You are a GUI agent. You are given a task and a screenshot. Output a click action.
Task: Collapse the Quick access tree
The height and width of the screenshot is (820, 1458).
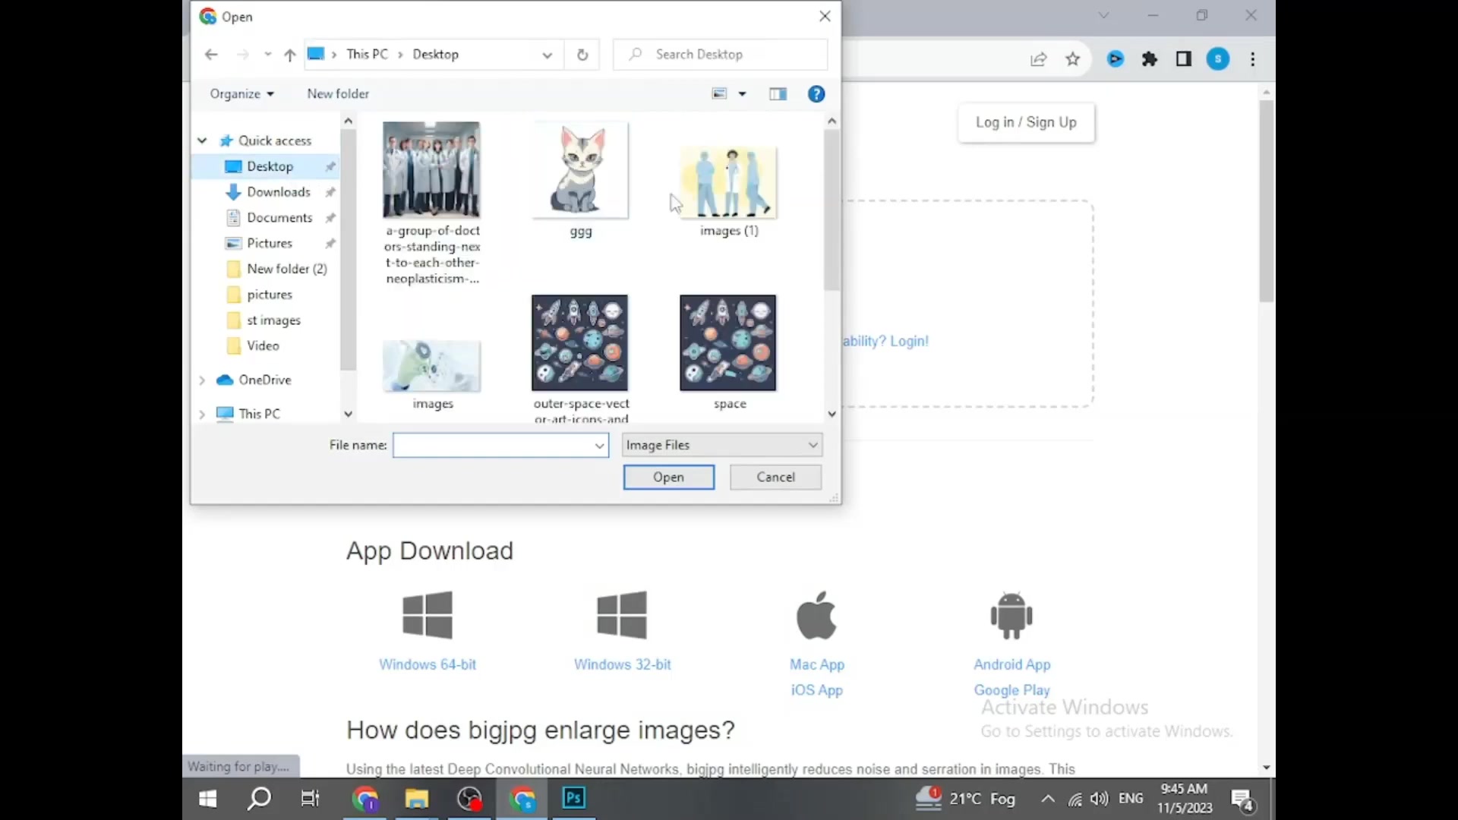pyautogui.click(x=202, y=140)
